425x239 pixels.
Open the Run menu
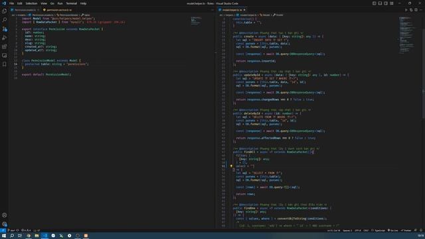[60, 3]
